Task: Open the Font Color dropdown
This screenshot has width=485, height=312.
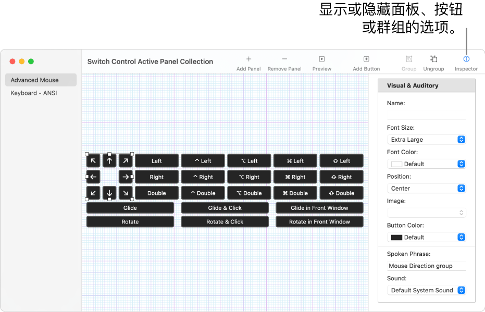Action: pos(427,164)
